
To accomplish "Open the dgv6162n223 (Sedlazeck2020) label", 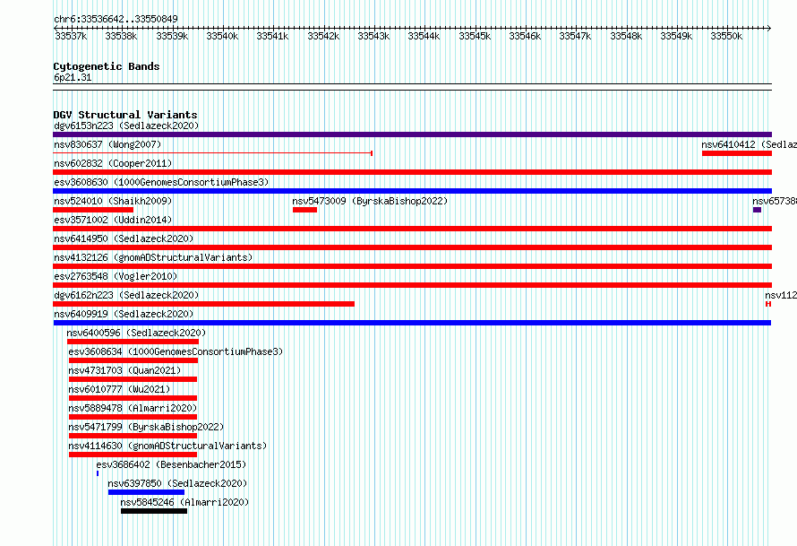I will pyautogui.click(x=126, y=295).
